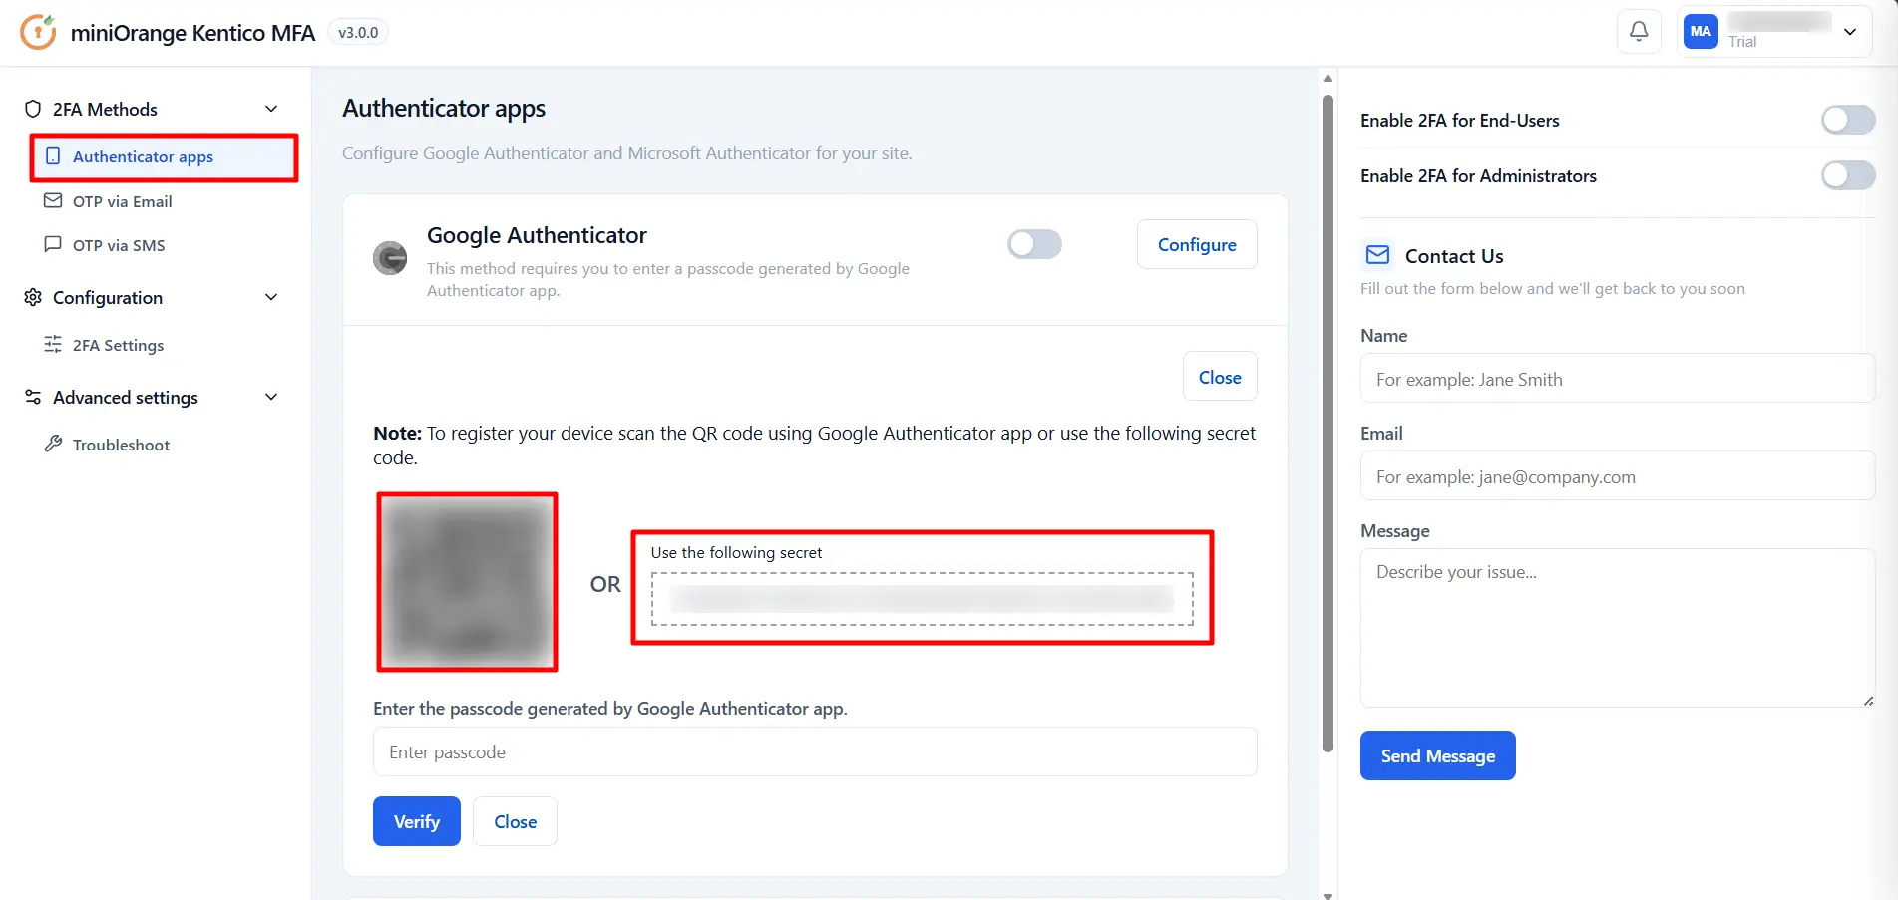1898x900 pixels.
Task: Open the Troubleshoot page
Action: pyautogui.click(x=121, y=445)
